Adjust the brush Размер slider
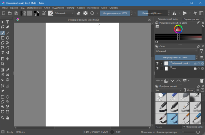The width and height of the screenshot is (205, 135). click(152, 13)
